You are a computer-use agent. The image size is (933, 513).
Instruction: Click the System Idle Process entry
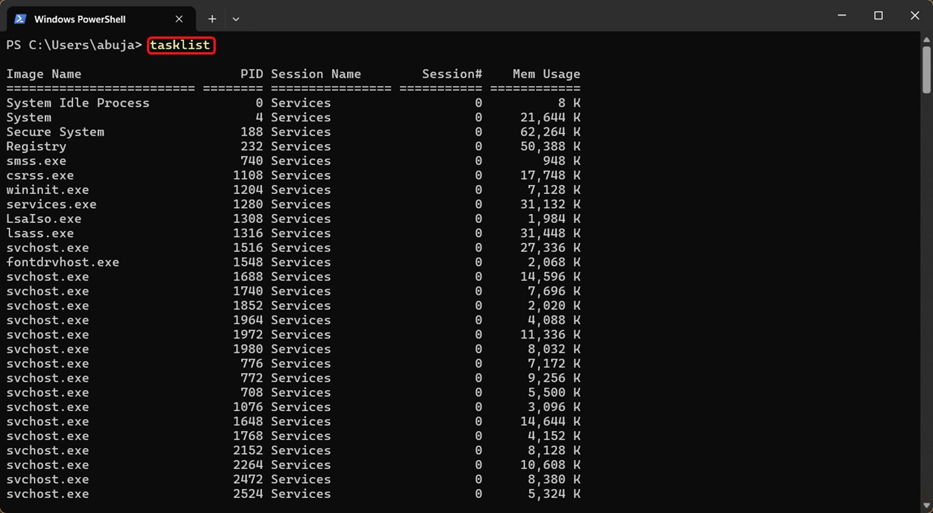pos(78,103)
